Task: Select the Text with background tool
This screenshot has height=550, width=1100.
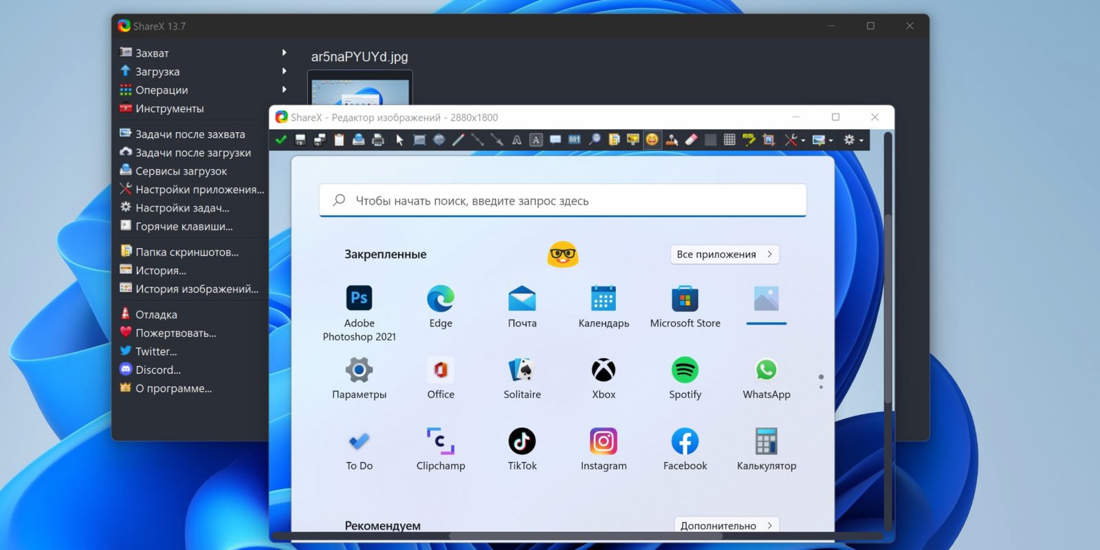Action: tap(536, 140)
